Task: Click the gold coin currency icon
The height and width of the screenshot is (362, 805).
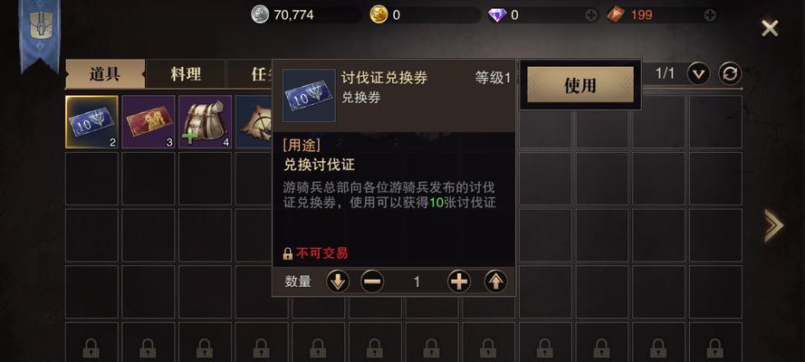Action: 379,14
